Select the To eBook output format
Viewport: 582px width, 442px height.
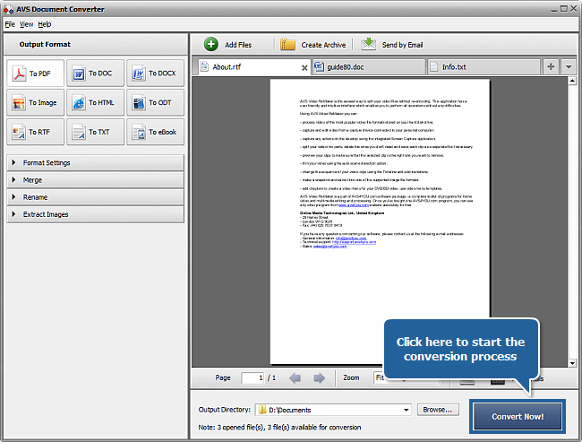pos(155,132)
